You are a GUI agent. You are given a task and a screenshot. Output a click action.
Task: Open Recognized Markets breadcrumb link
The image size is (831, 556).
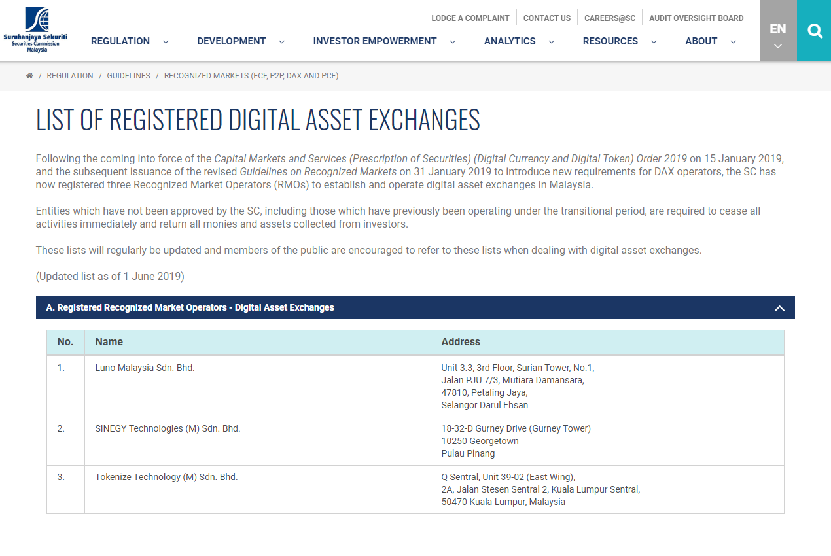[251, 76]
